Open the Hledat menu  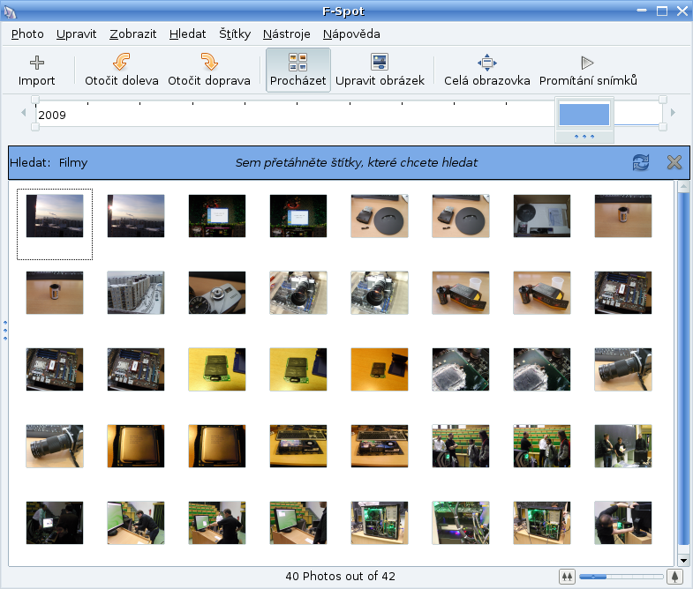coord(187,34)
